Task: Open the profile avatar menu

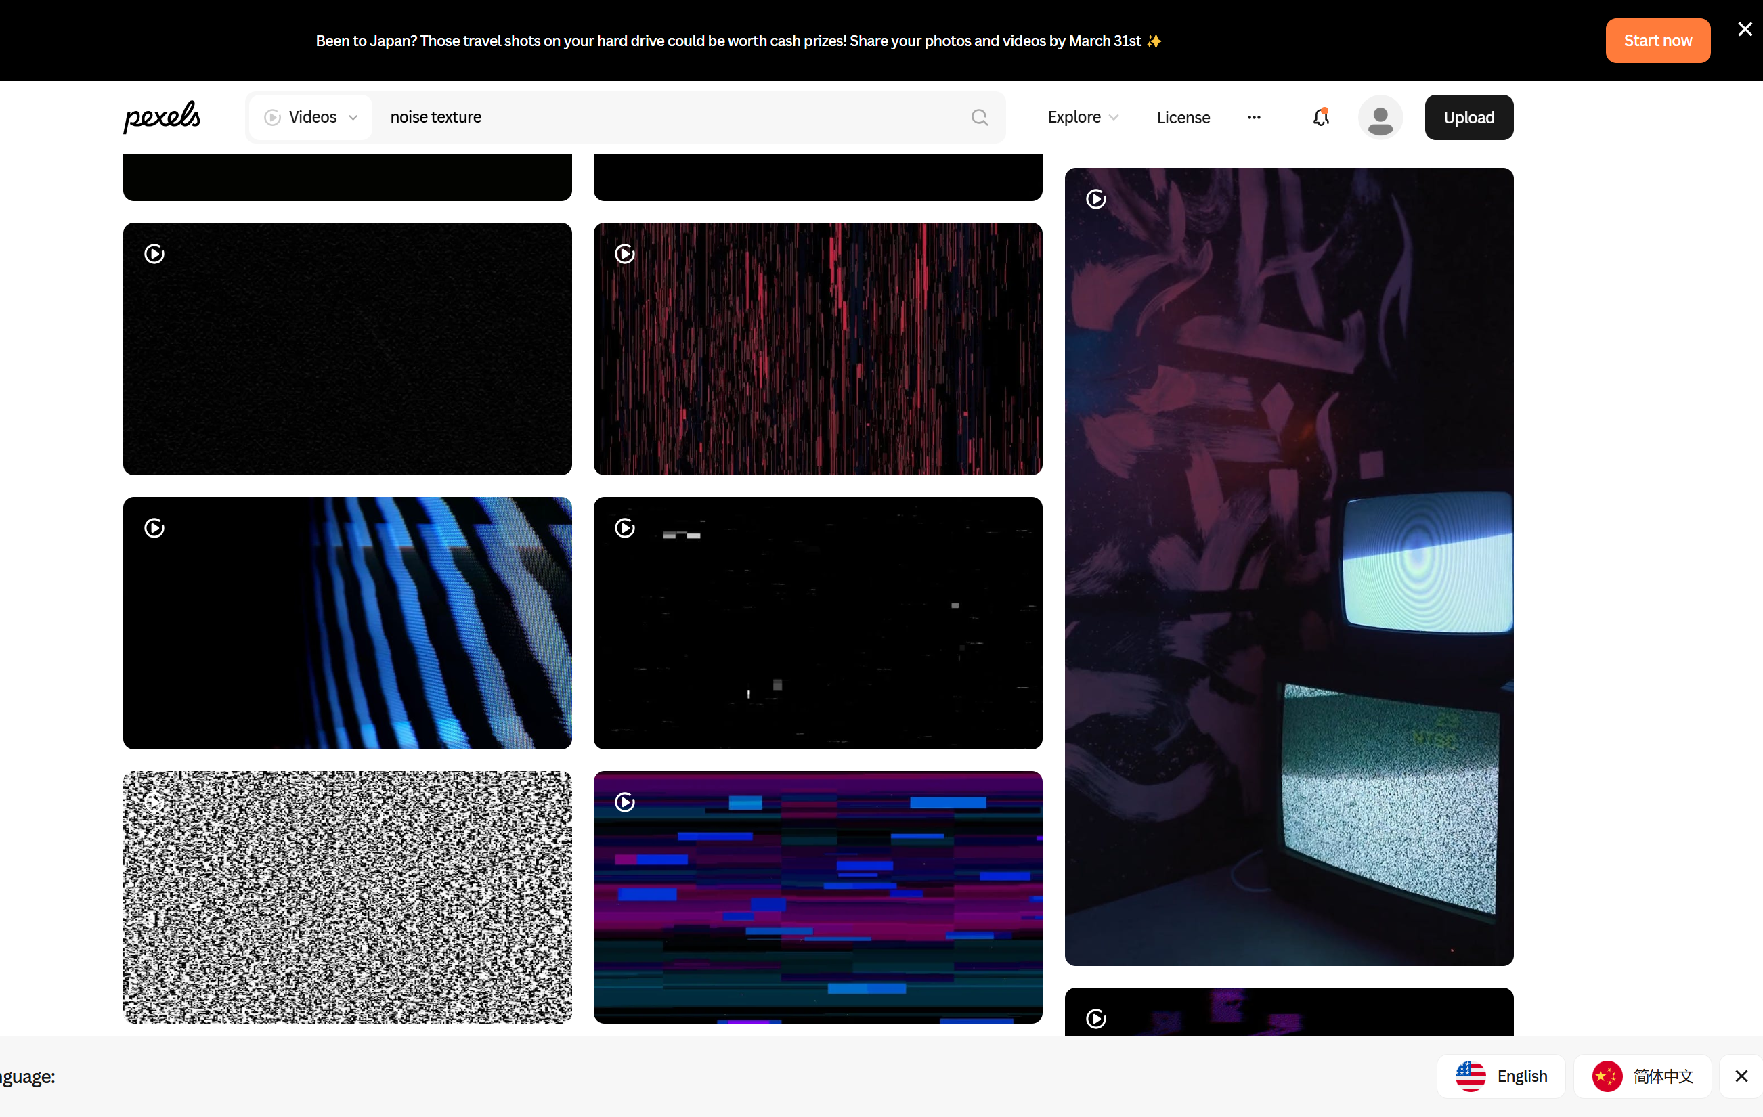Action: click(x=1381, y=117)
